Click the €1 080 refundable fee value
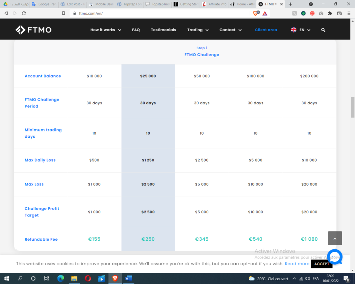 coord(309,239)
